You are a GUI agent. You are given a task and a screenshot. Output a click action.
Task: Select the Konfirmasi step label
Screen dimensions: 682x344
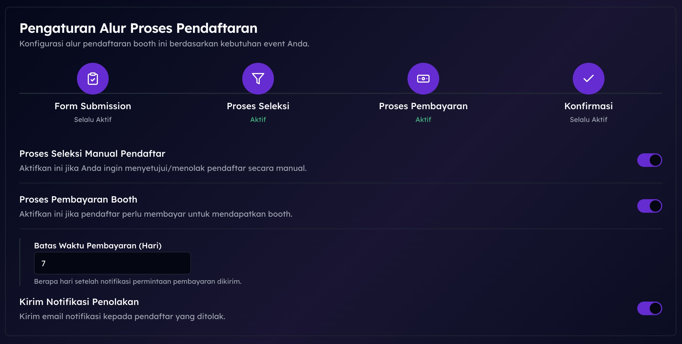589,106
